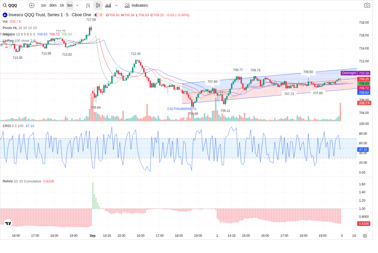Click the 707.99 pivot label
The height and width of the screenshot is (253, 378).
click(212, 82)
